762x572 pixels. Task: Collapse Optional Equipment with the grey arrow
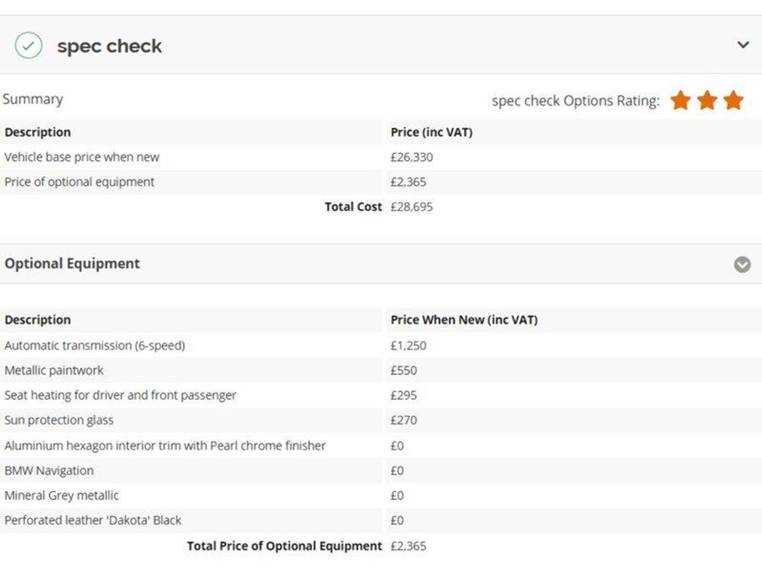point(742,264)
